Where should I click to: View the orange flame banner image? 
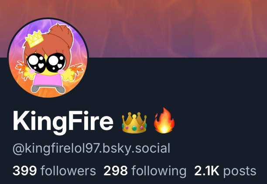point(133,29)
